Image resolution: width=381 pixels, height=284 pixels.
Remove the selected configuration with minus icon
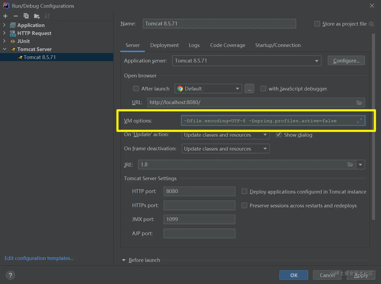pos(16,16)
